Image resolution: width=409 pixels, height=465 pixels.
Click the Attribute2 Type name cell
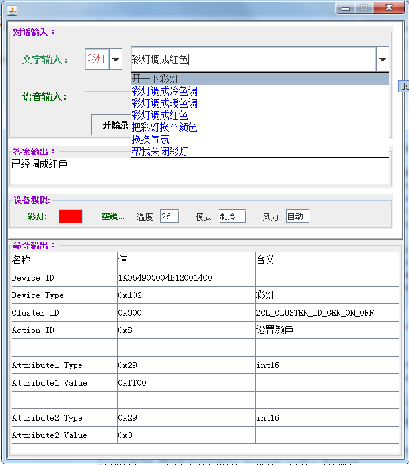click(x=65, y=417)
